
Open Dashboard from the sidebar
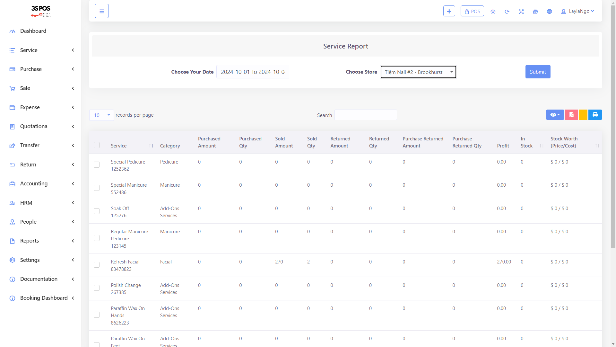pyautogui.click(x=33, y=31)
